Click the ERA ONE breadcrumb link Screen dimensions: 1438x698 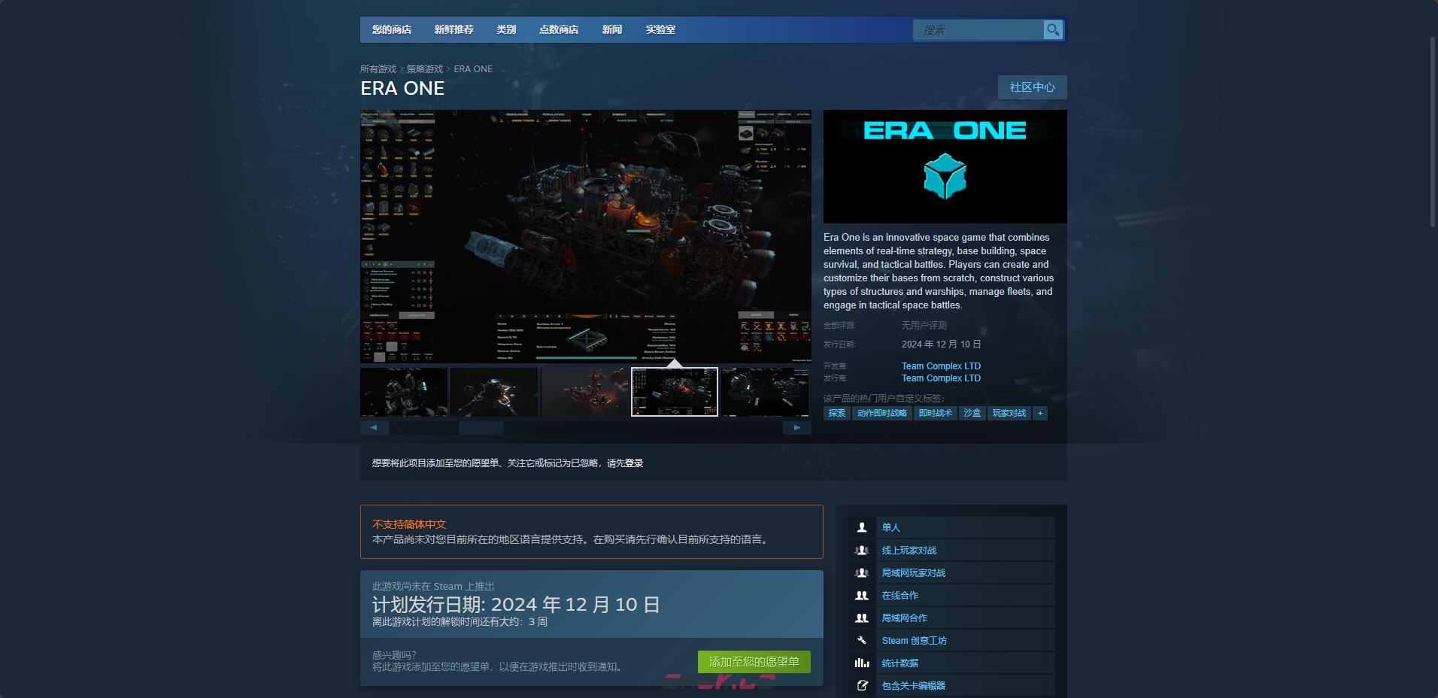(x=473, y=68)
